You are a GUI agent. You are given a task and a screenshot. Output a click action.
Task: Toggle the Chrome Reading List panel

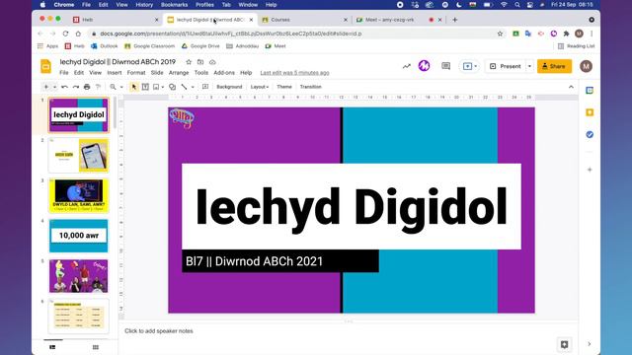tap(576, 46)
